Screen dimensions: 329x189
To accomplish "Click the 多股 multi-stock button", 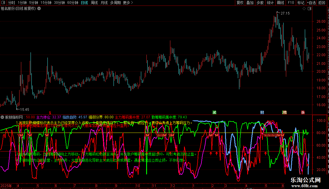I will [x=260, y=3].
